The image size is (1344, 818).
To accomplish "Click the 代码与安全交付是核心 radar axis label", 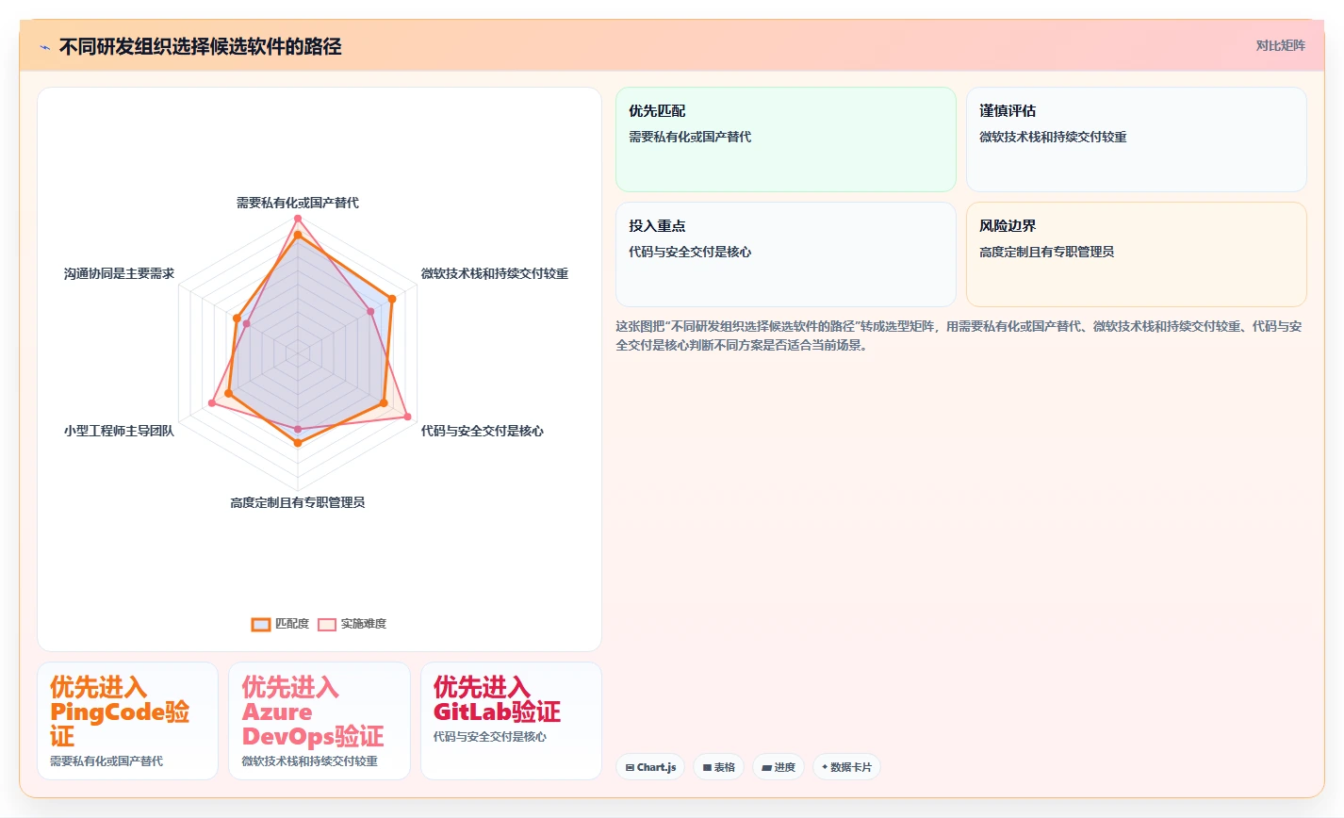I will click(x=483, y=431).
